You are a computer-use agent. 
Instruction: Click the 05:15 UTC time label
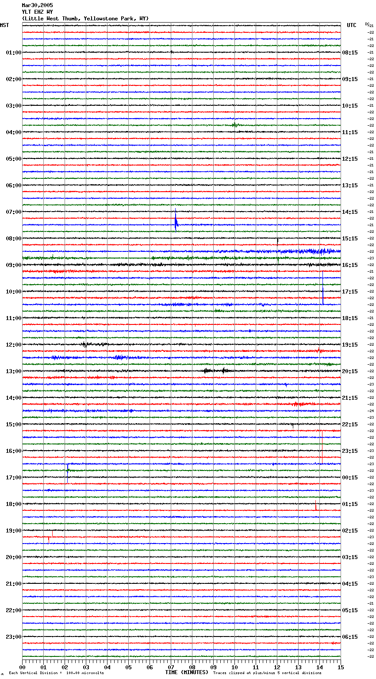coord(350,610)
